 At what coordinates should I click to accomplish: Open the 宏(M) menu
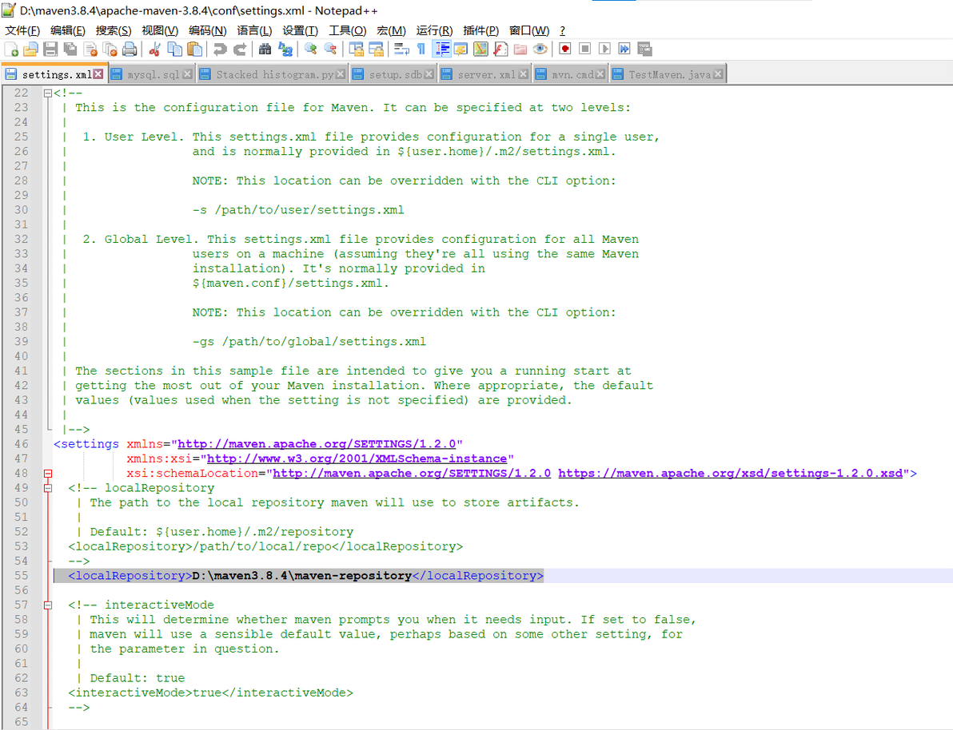(x=391, y=30)
